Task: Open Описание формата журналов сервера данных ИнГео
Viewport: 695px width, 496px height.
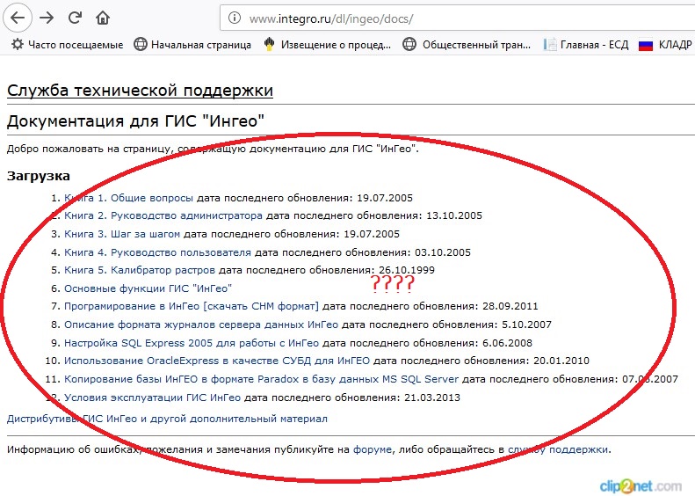Action: [201, 325]
